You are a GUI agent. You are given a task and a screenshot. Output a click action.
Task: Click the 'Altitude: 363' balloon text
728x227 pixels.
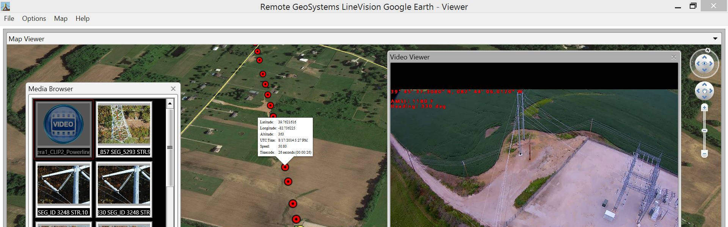pos(272,134)
